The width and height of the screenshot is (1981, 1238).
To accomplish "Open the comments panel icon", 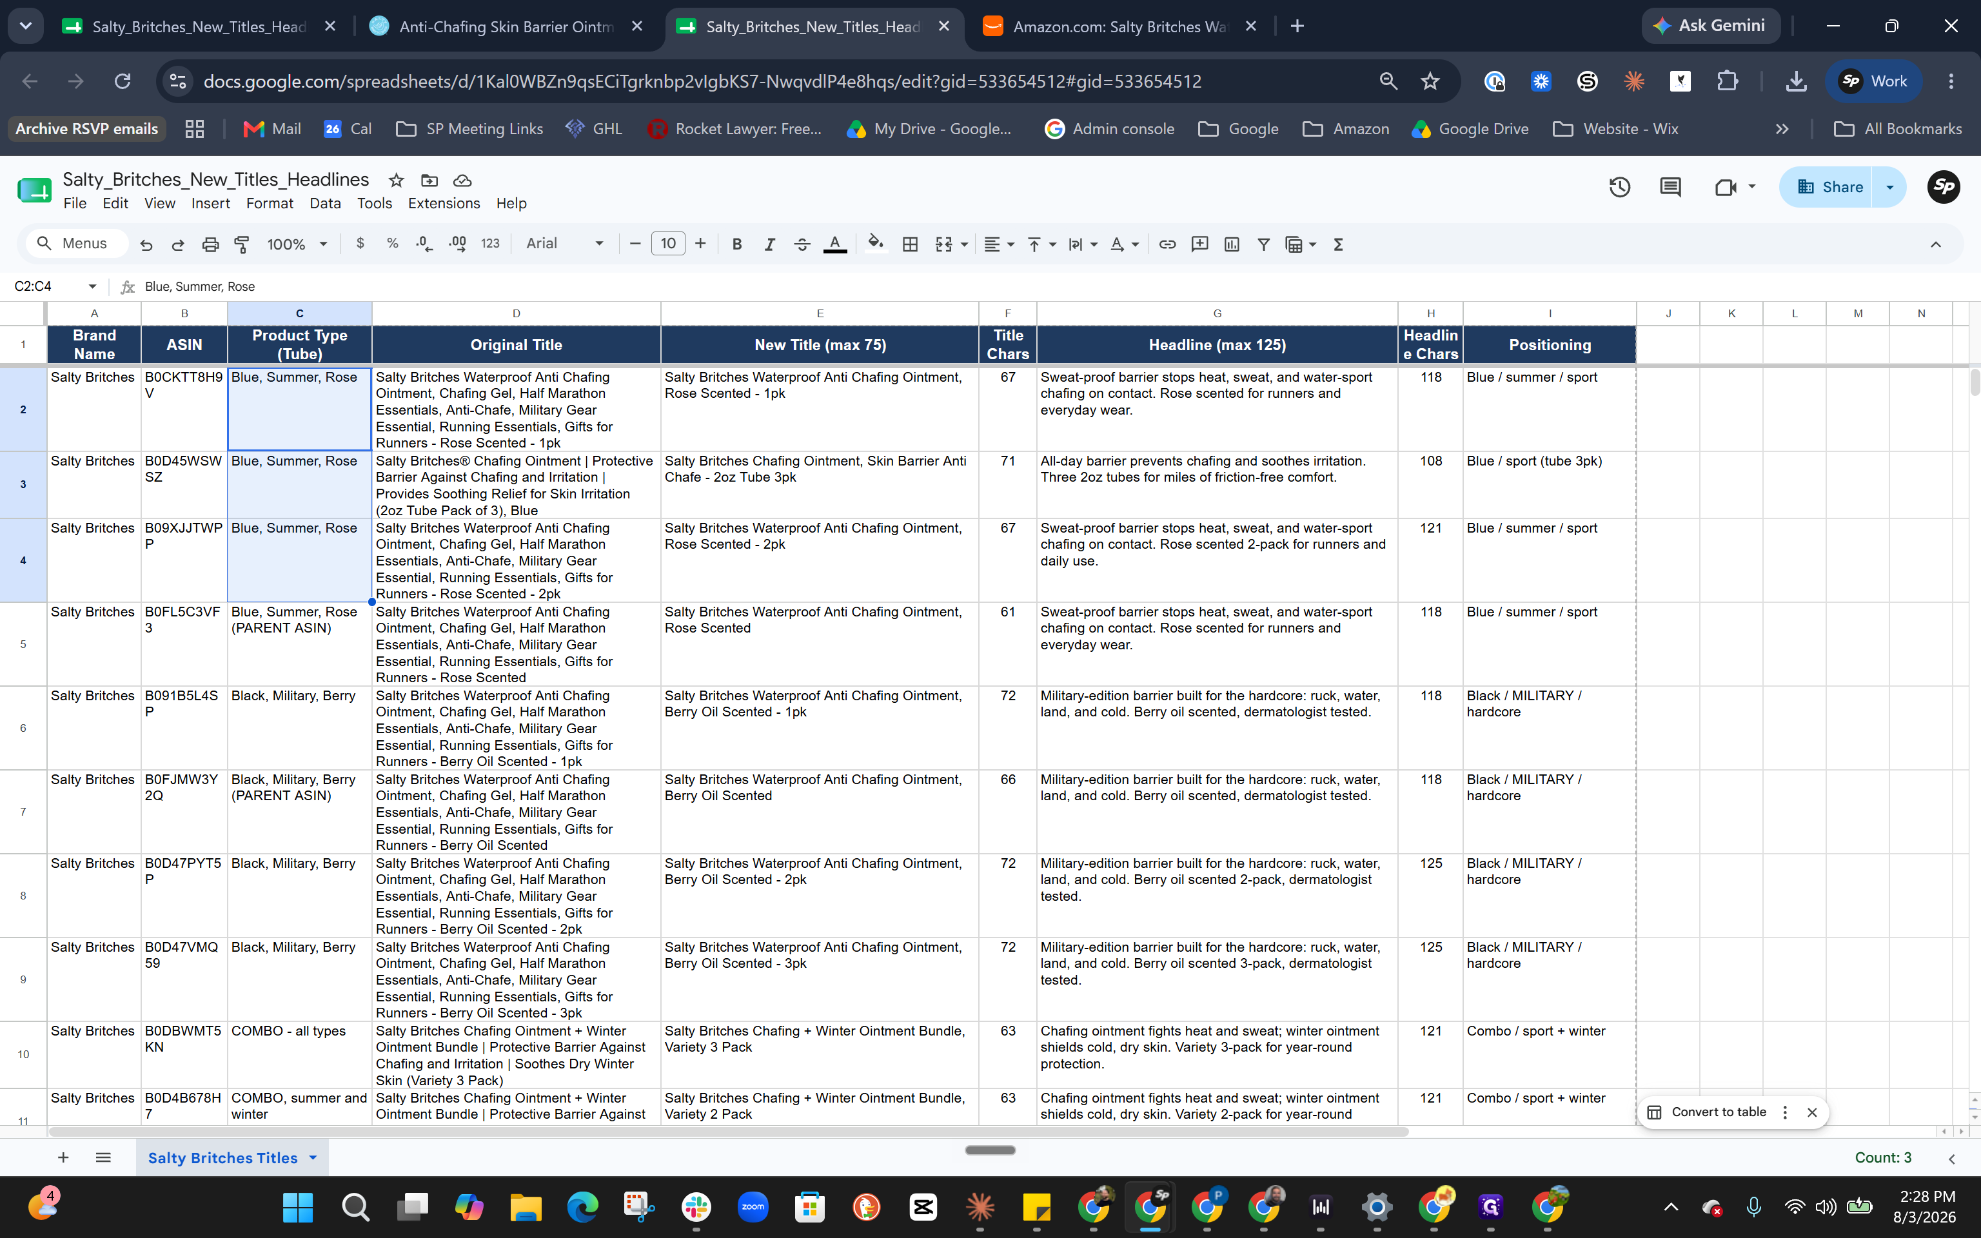I will (1670, 187).
